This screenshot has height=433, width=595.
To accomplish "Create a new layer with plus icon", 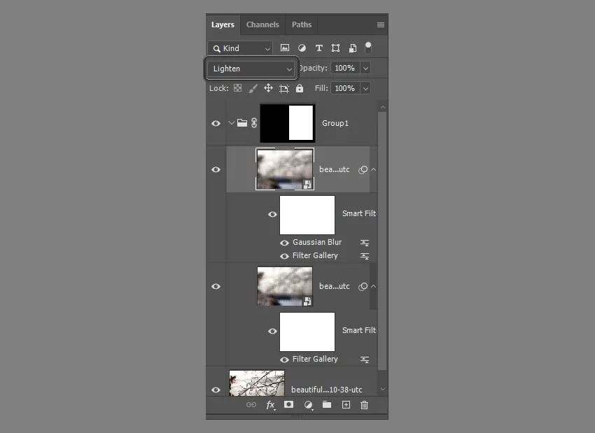I will (x=346, y=405).
